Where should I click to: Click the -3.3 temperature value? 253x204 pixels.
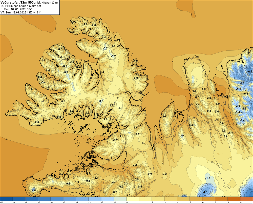[x=33, y=190]
